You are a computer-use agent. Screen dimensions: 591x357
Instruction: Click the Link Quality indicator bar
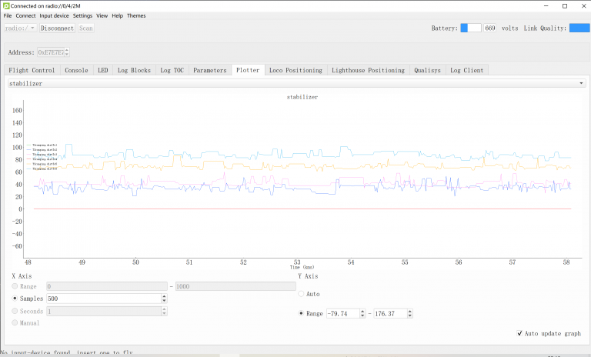click(x=579, y=28)
